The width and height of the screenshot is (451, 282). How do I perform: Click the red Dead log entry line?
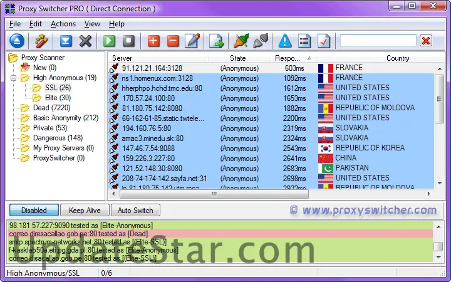click(x=220, y=234)
